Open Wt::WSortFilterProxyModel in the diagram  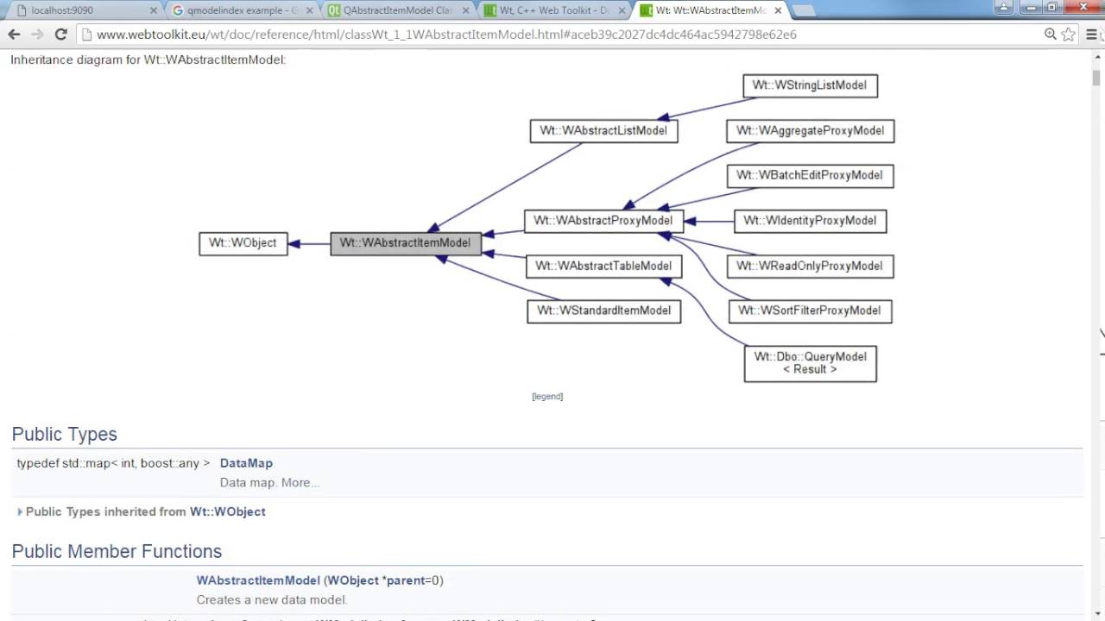coord(810,310)
